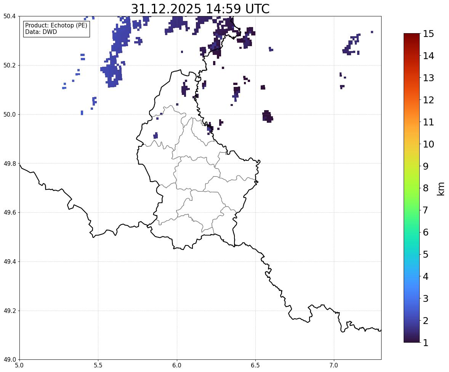Image resolution: width=449 pixels, height=372 pixels.
Task: Click the 'Product: Echotop (PE)' legend text
Action: 56,26
